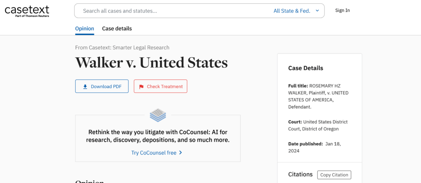This screenshot has width=421, height=183.
Task: Open the Sign In link
Action: (x=342, y=10)
